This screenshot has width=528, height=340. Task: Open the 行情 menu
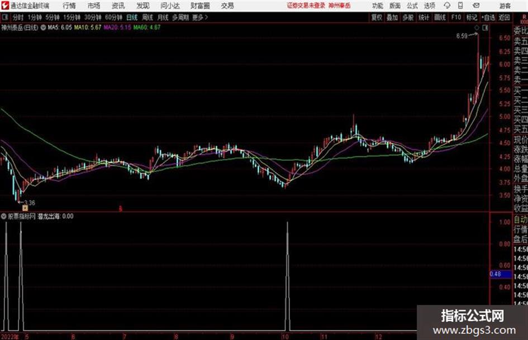[69, 6]
